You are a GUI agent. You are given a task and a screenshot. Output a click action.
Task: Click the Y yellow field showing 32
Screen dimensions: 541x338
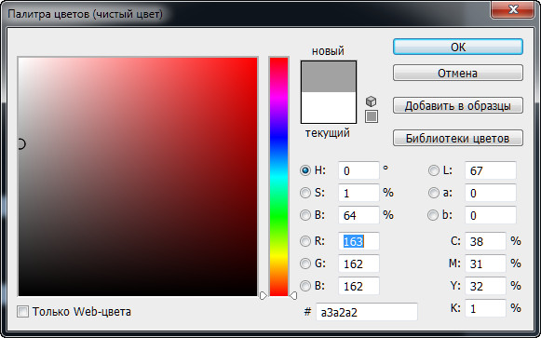click(485, 286)
